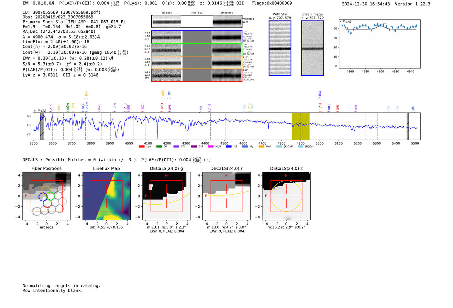453x308 pixels.
Task: Click the purple CIV legend swatch
Action: [x=176, y=146]
